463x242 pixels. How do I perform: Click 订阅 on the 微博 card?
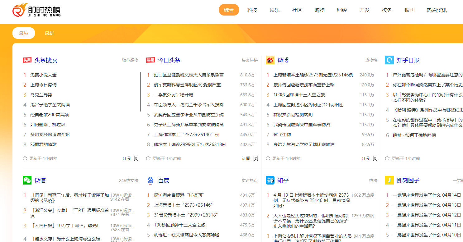pyautogui.click(x=365, y=158)
